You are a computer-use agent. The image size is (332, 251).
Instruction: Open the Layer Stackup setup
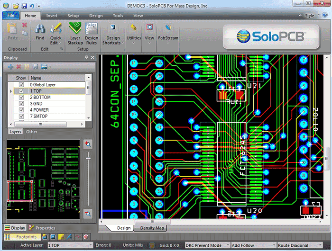tap(75, 34)
